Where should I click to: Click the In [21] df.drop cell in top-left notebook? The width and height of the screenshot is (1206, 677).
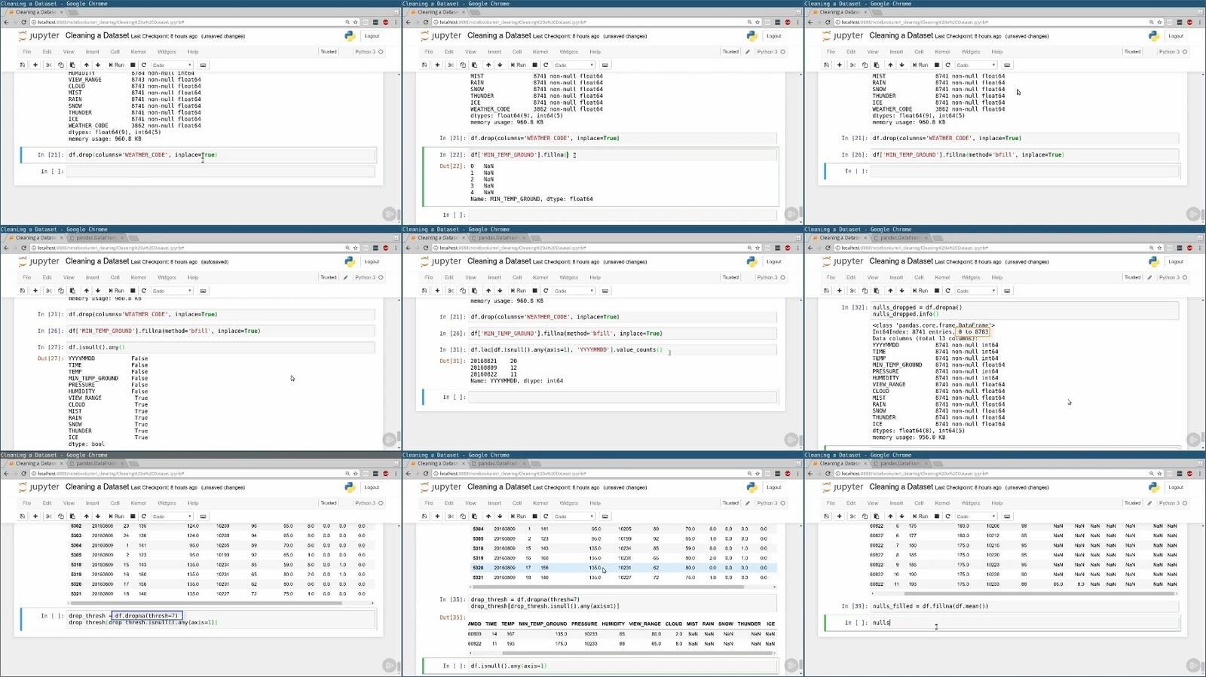point(221,155)
